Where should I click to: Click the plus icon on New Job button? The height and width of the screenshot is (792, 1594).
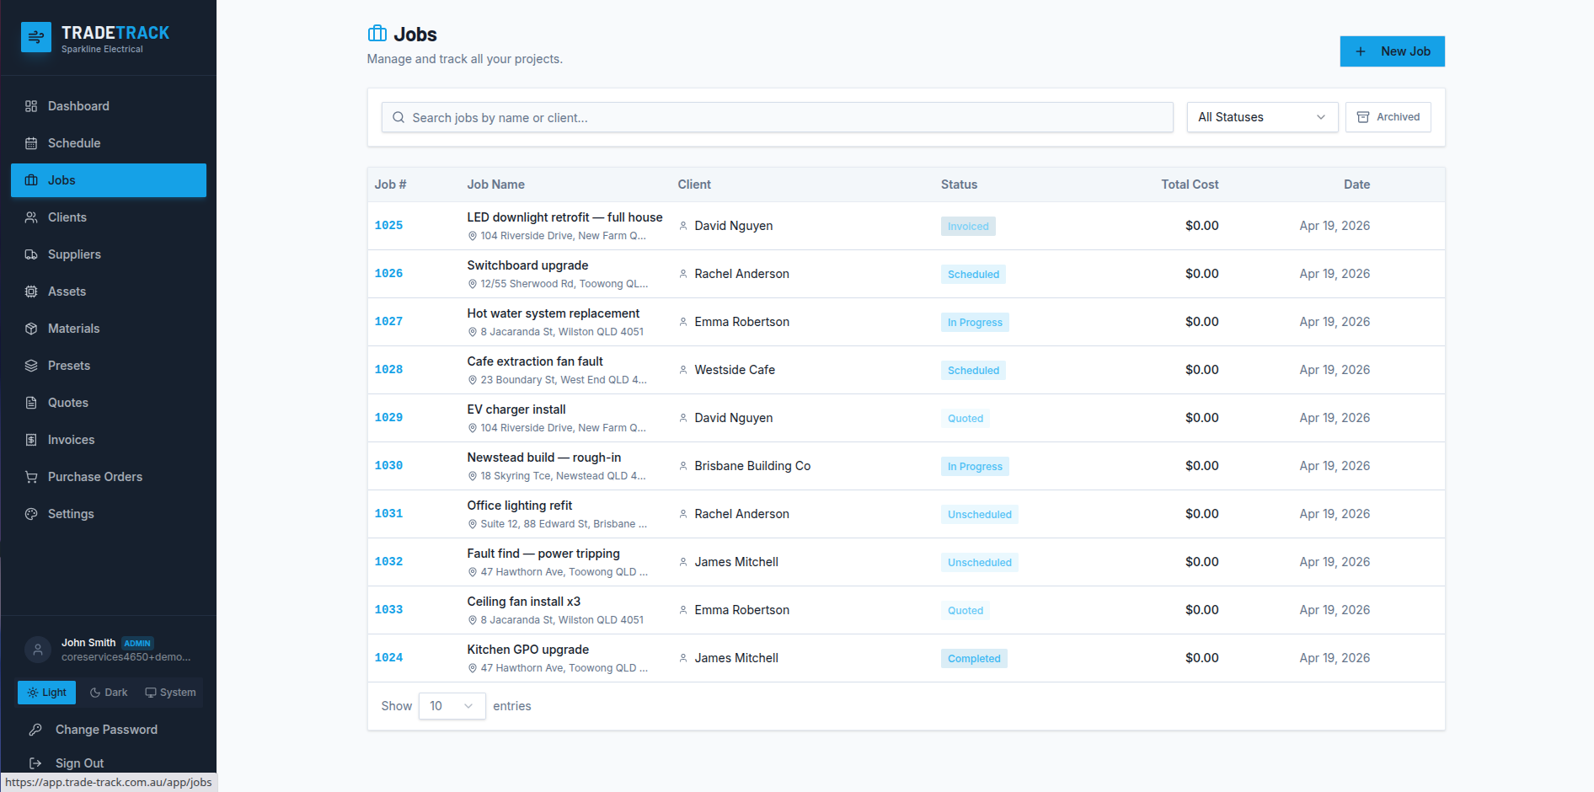[x=1361, y=51]
